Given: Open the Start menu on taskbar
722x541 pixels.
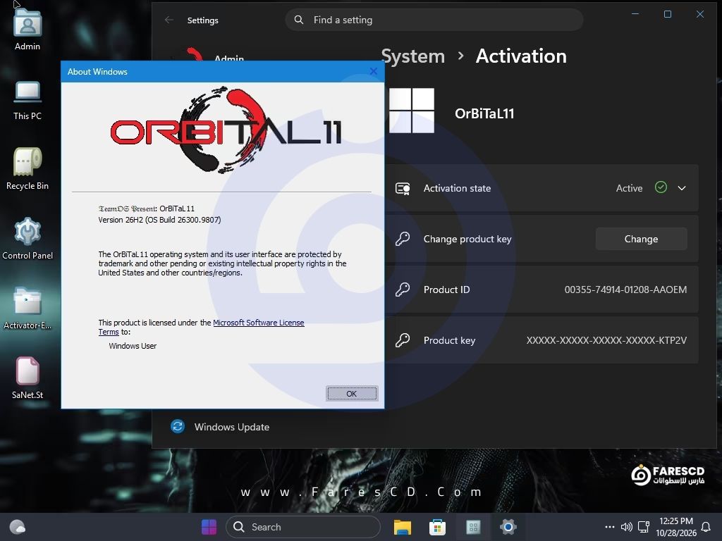Looking at the screenshot, I should pyautogui.click(x=209, y=527).
